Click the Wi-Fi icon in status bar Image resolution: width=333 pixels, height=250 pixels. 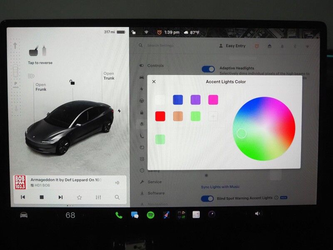[x=147, y=32]
